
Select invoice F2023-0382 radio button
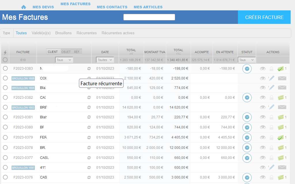tap(5, 97)
